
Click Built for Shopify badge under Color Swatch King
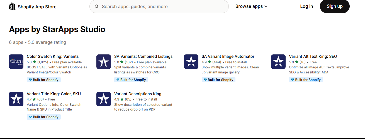coord(44,80)
